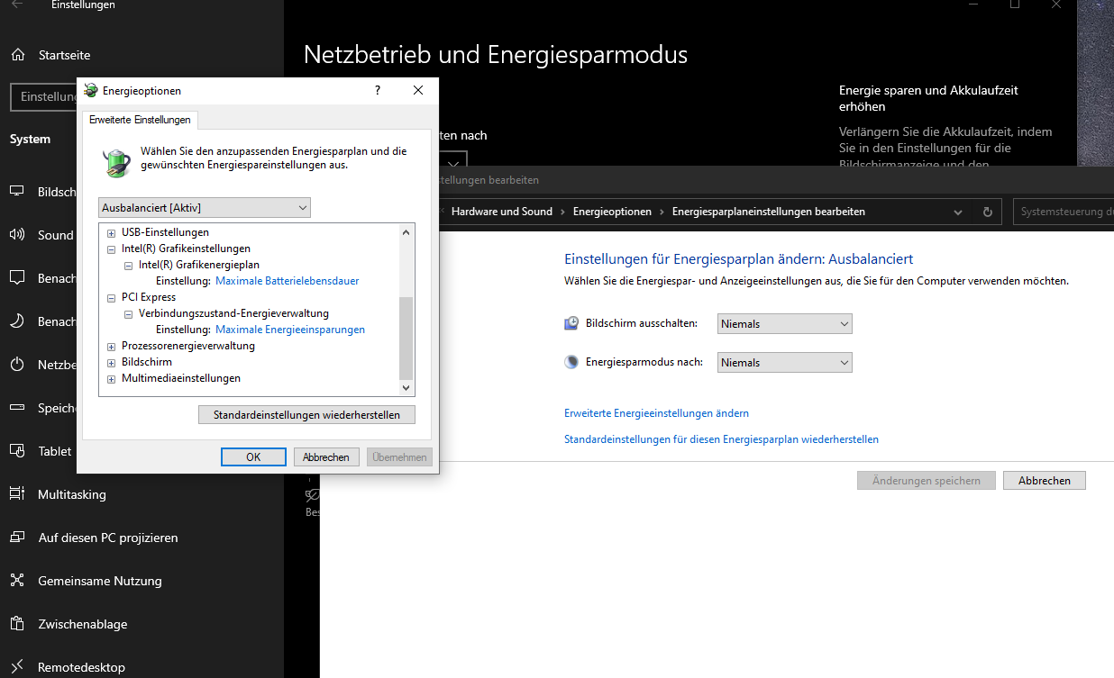
Task: Open Zwischenablage settings page
Action: point(83,624)
